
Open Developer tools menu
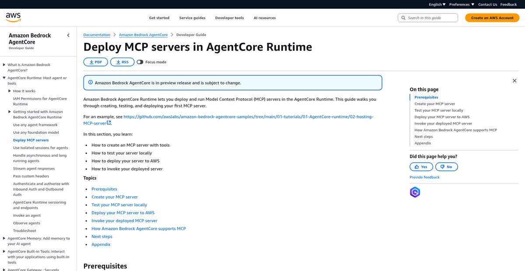click(229, 18)
